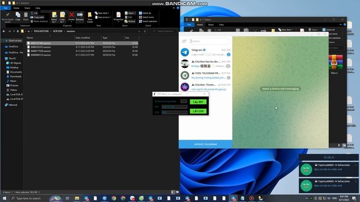This screenshot has width=360, height=202.
Task: Click TOOL TELEGRAM PR... group avatar
Action: pyautogui.click(x=185, y=75)
